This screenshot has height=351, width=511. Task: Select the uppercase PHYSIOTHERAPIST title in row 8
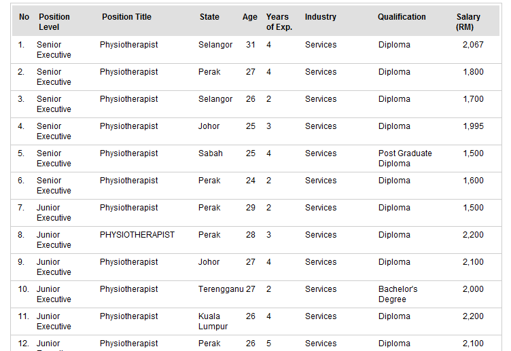tap(137, 235)
